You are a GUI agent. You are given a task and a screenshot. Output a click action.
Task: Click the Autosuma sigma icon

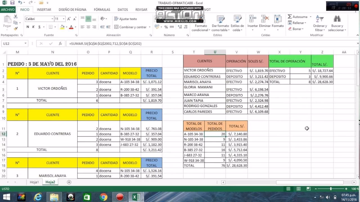point(290,17)
